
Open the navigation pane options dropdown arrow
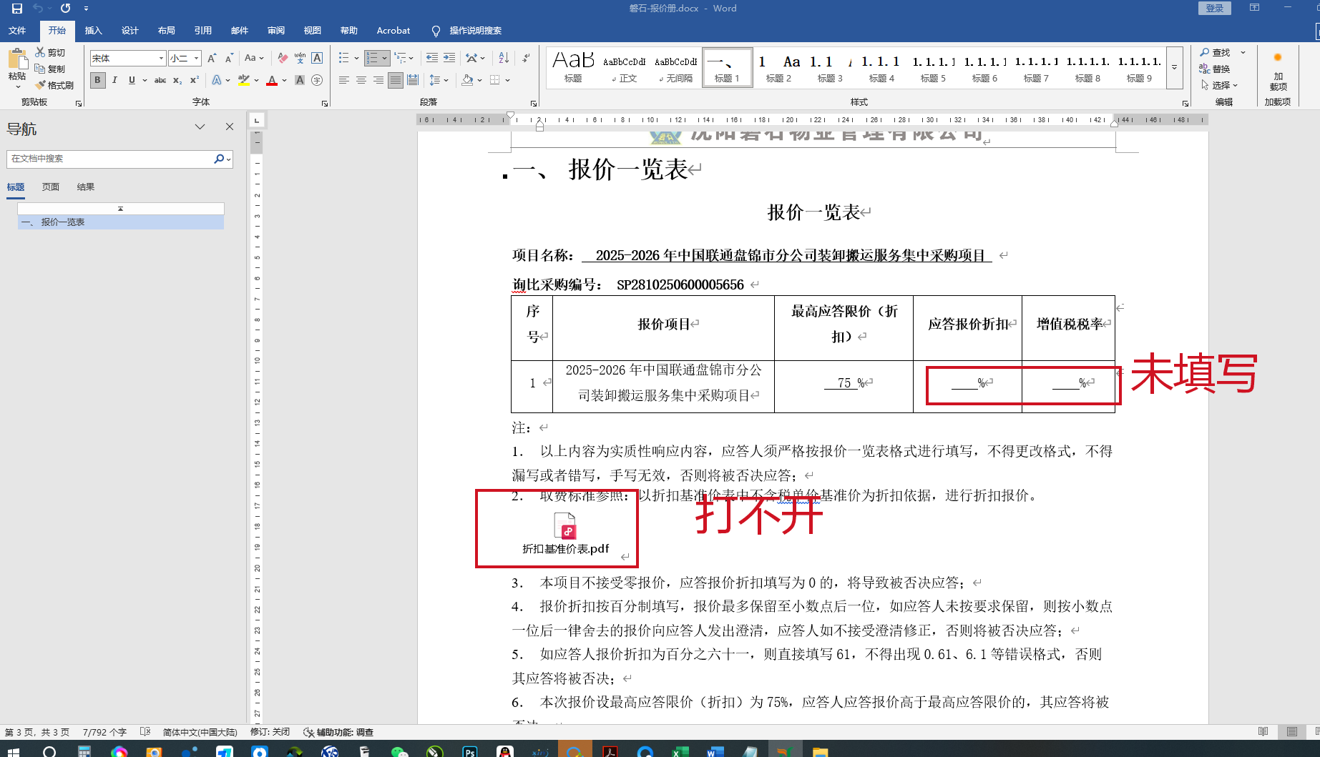point(200,127)
